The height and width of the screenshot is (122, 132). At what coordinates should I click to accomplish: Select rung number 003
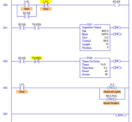tap(5, 88)
